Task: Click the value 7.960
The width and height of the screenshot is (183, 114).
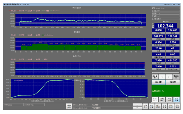Action: coord(159,66)
